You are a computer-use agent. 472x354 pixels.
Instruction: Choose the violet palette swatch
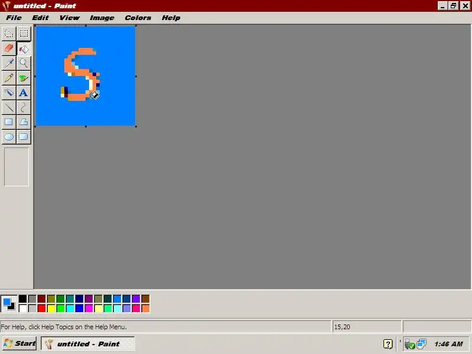pos(136,299)
